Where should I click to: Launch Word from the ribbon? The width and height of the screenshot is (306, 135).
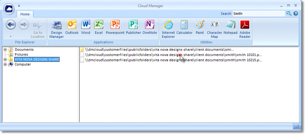tap(86, 27)
